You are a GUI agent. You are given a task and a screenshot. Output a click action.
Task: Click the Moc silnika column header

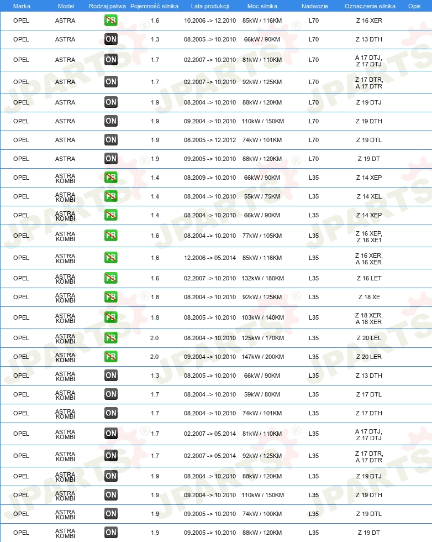[x=262, y=6]
